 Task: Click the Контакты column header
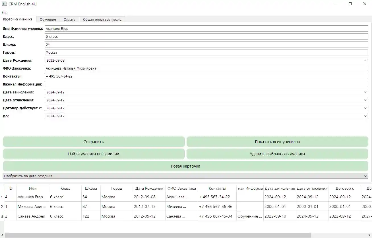[x=217, y=188]
